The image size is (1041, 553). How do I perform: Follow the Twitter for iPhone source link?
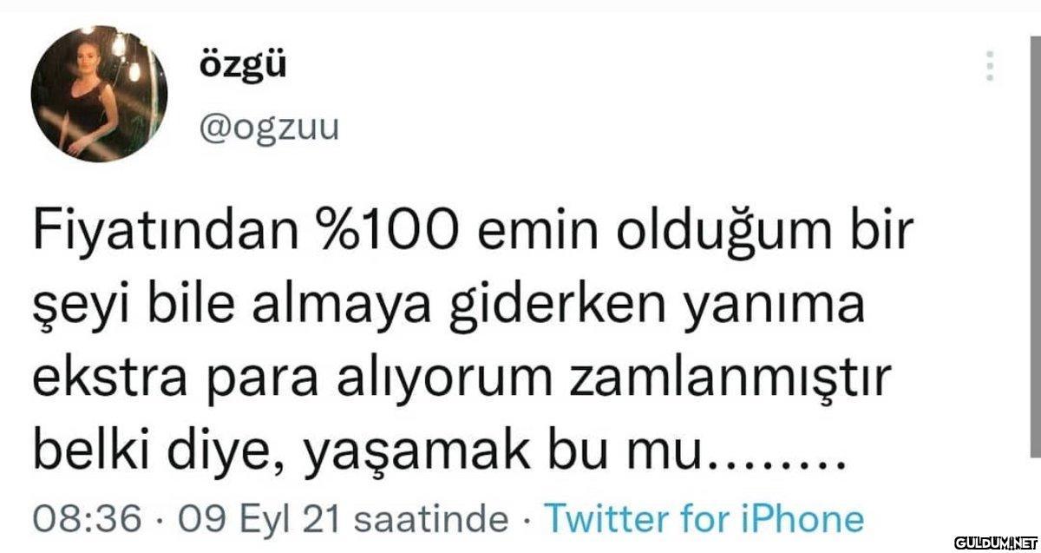click(x=704, y=519)
